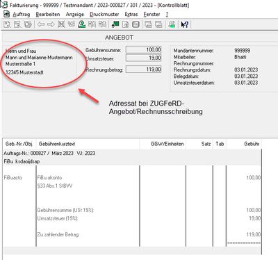Click the Rechnungsnummer label

pyautogui.click(x=194, y=63)
